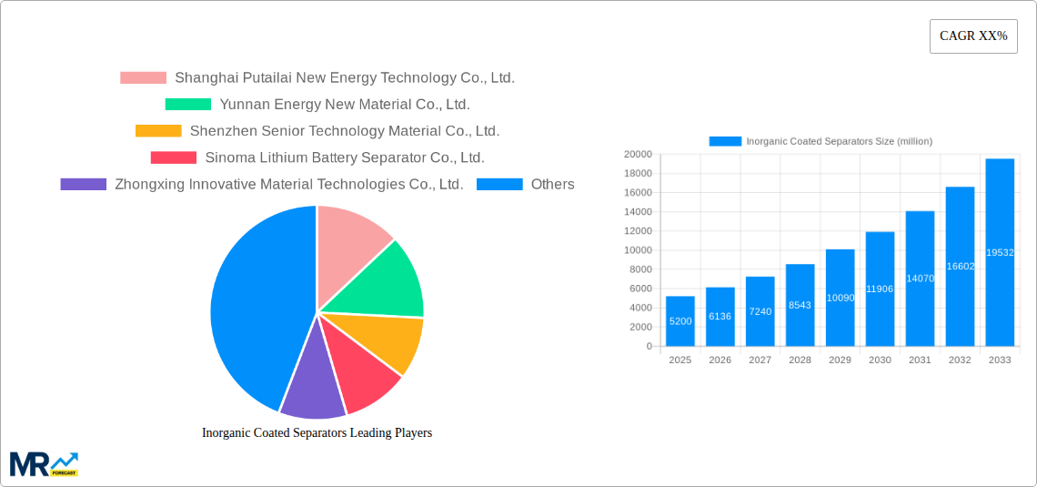Click the 2033 bar labeled 19532
This screenshot has width=1037, height=487.
[1000, 253]
